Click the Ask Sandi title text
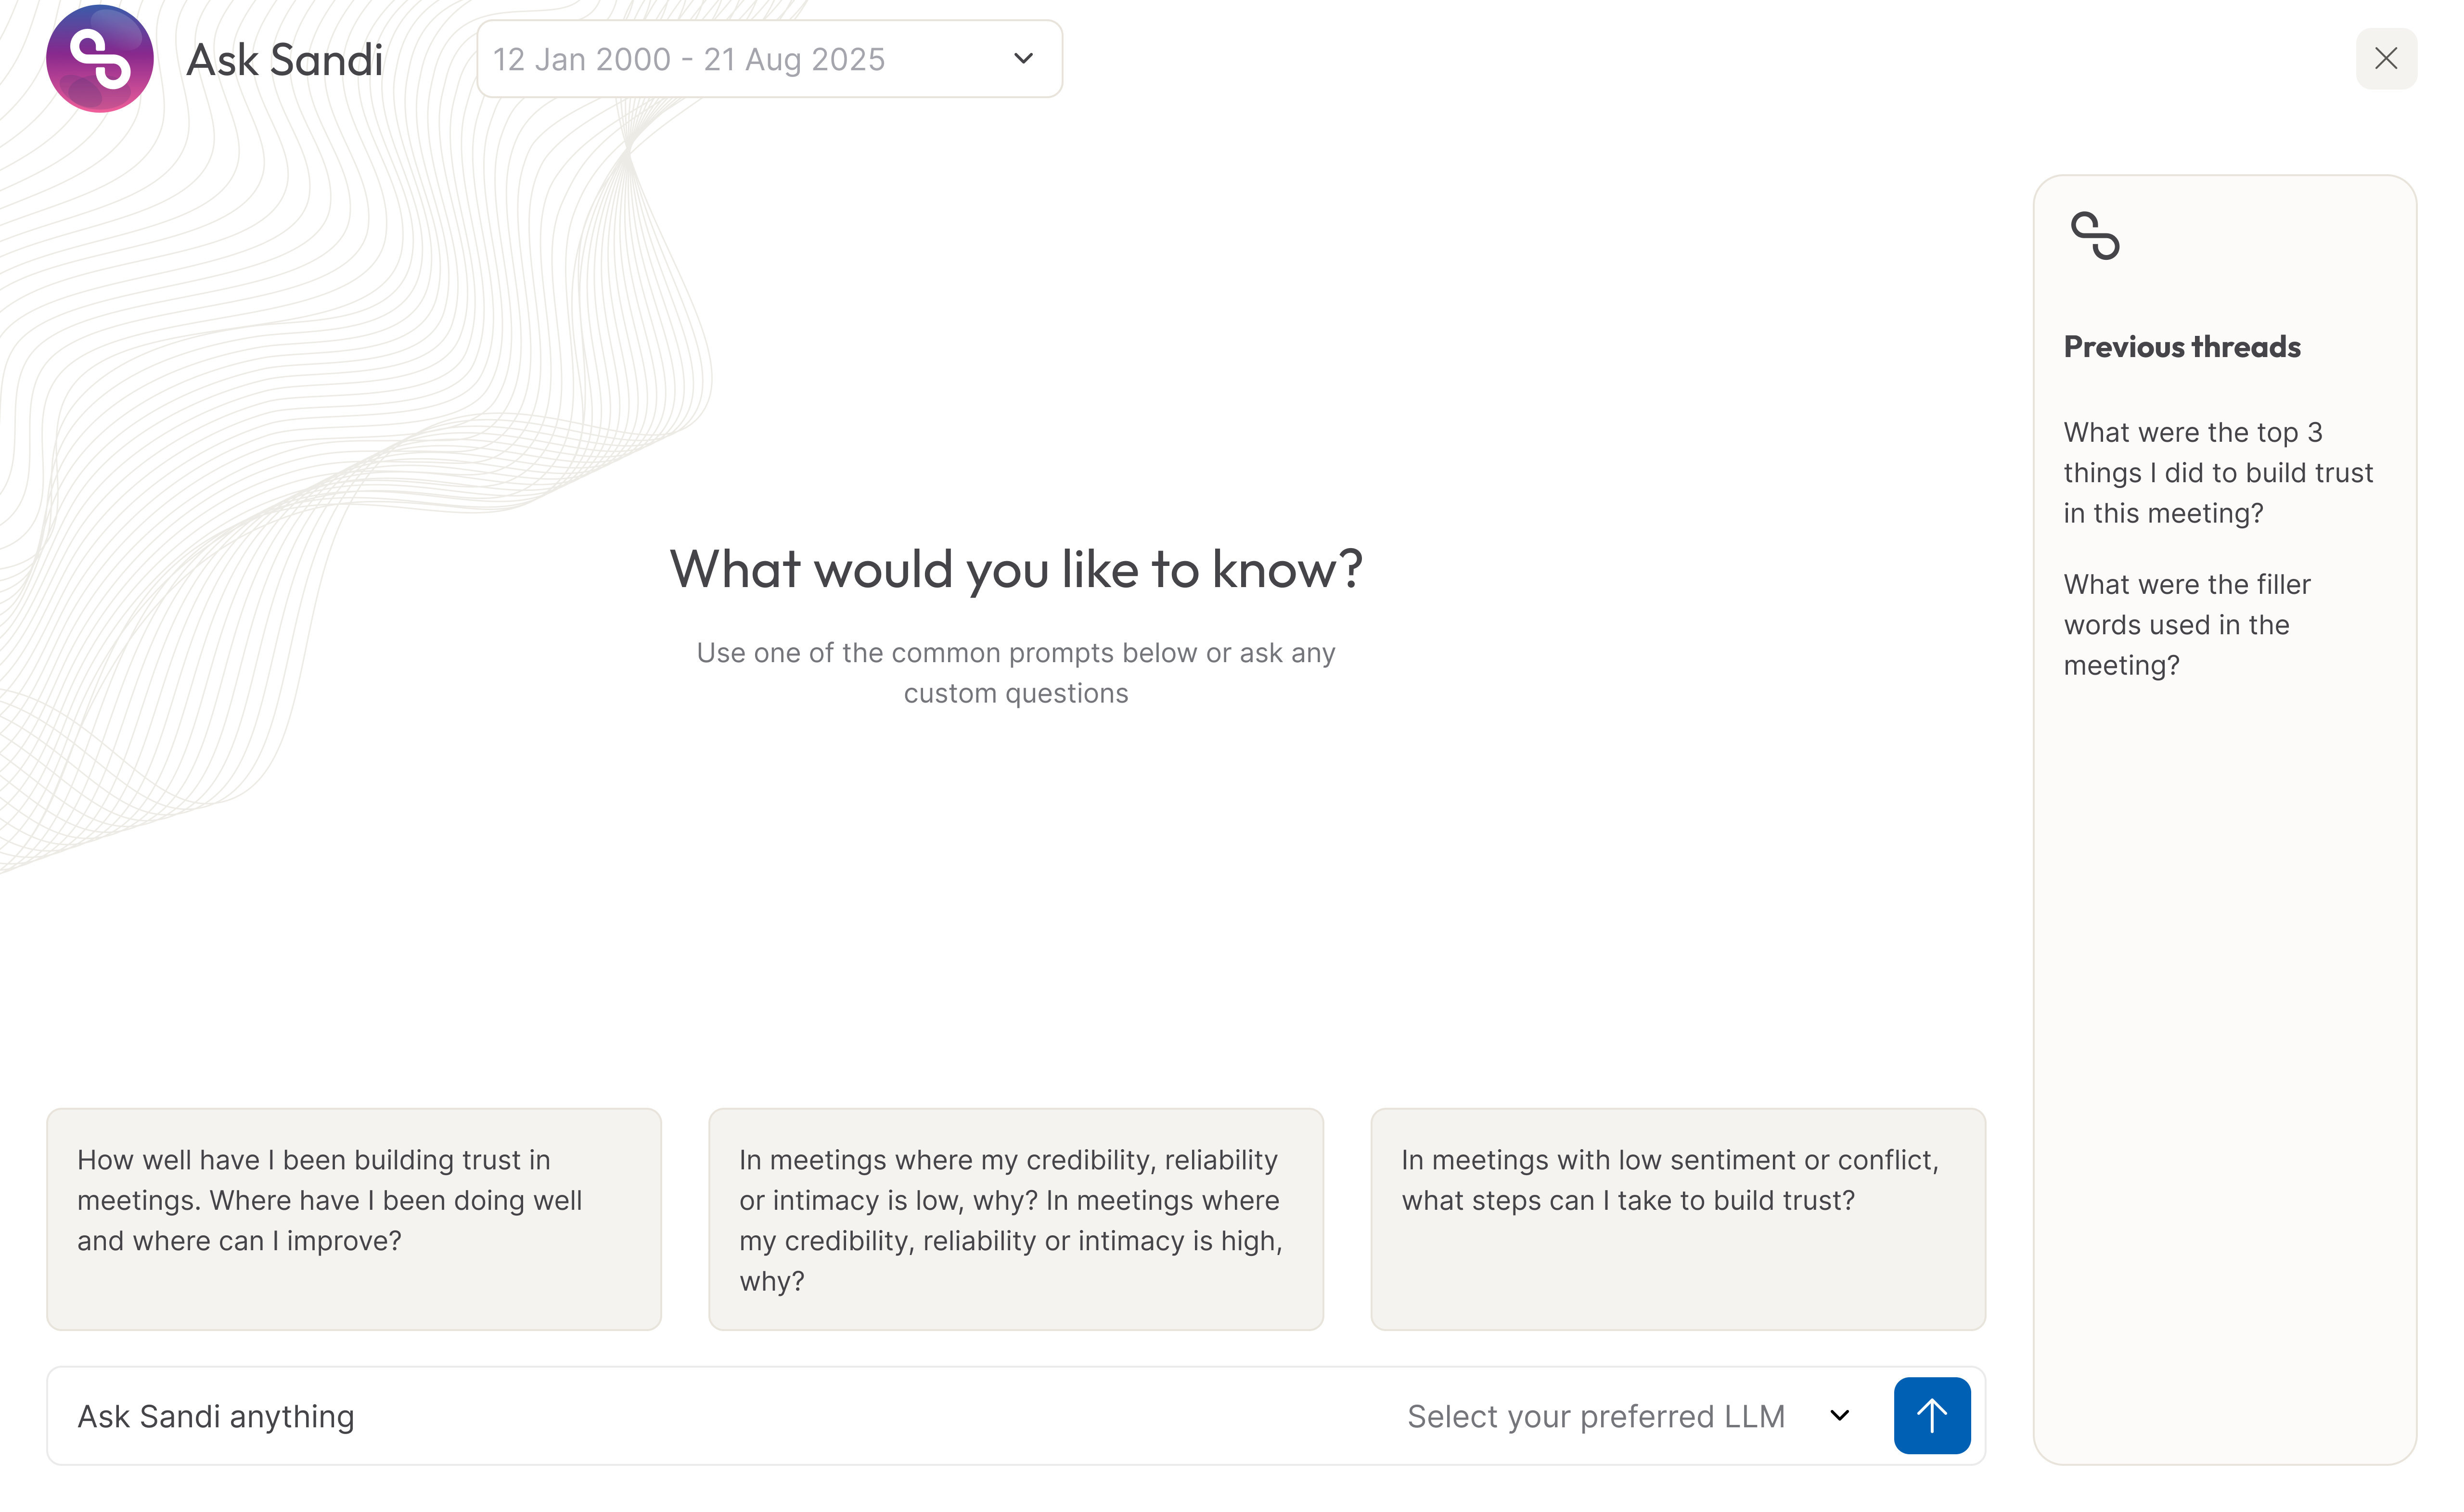Screen dimensions: 2464x1512 pyautogui.click(x=285, y=60)
